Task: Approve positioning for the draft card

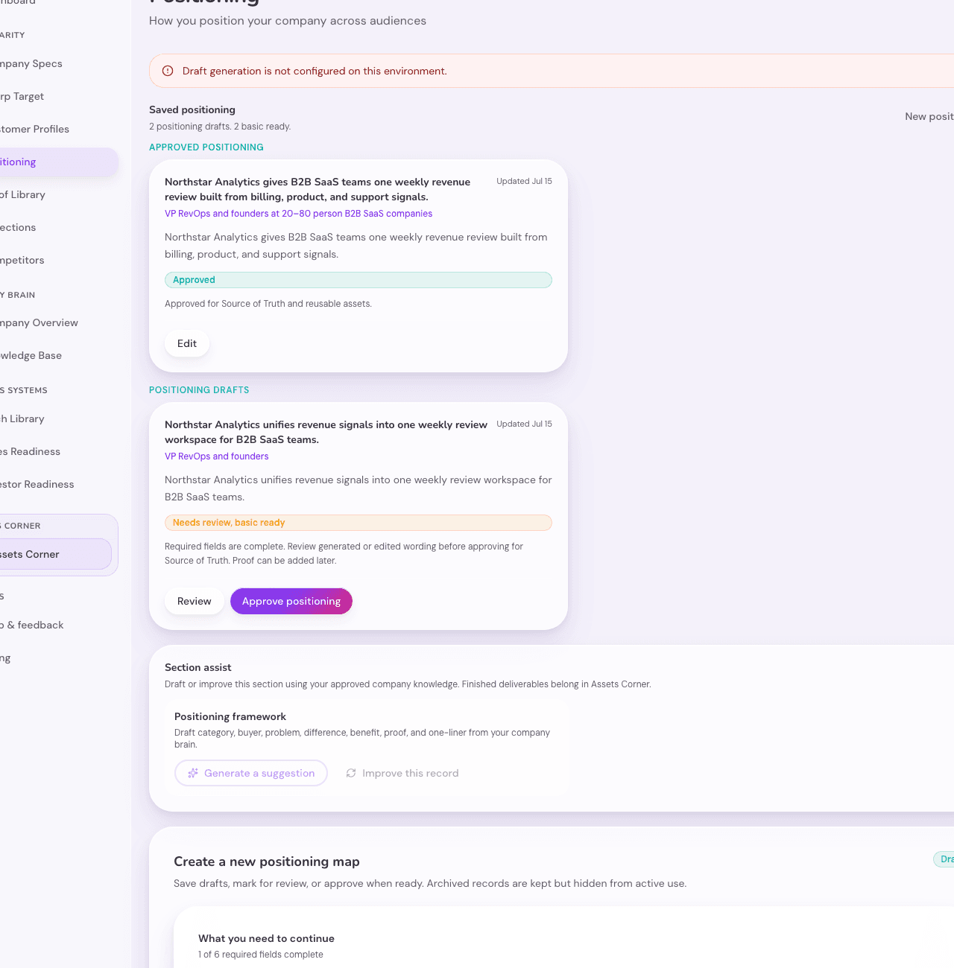Action: (x=291, y=601)
